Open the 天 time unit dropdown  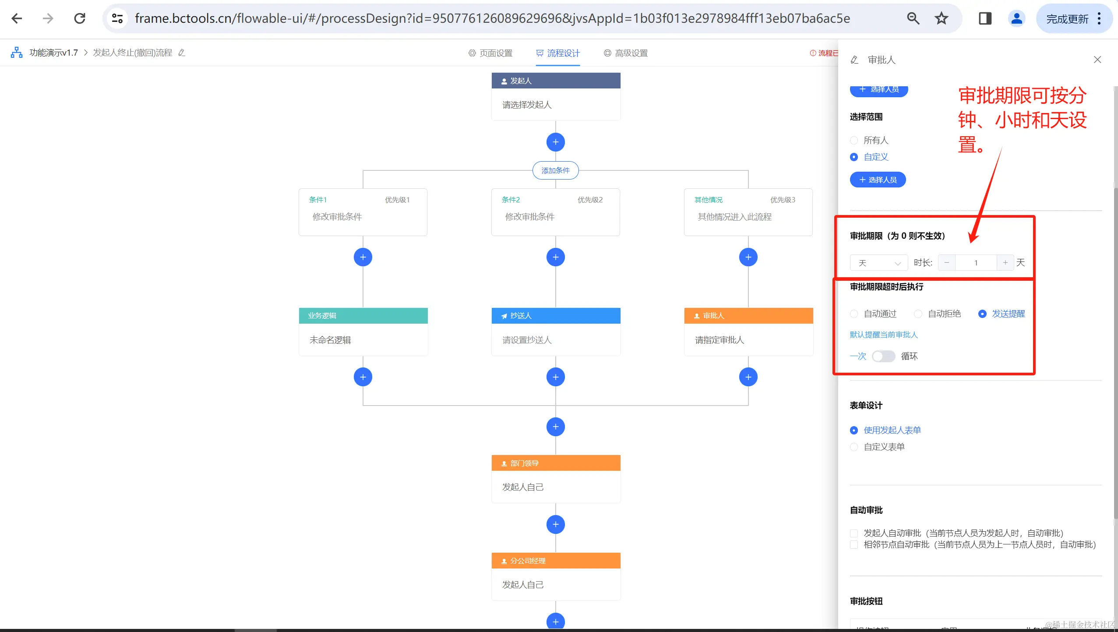click(878, 263)
